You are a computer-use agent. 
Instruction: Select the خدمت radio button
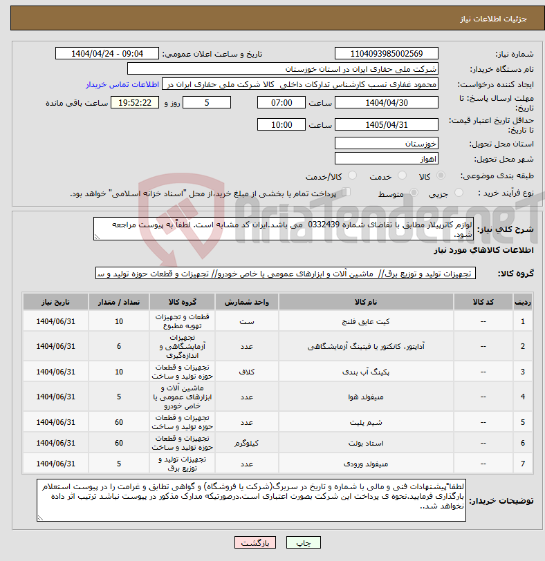(402, 175)
